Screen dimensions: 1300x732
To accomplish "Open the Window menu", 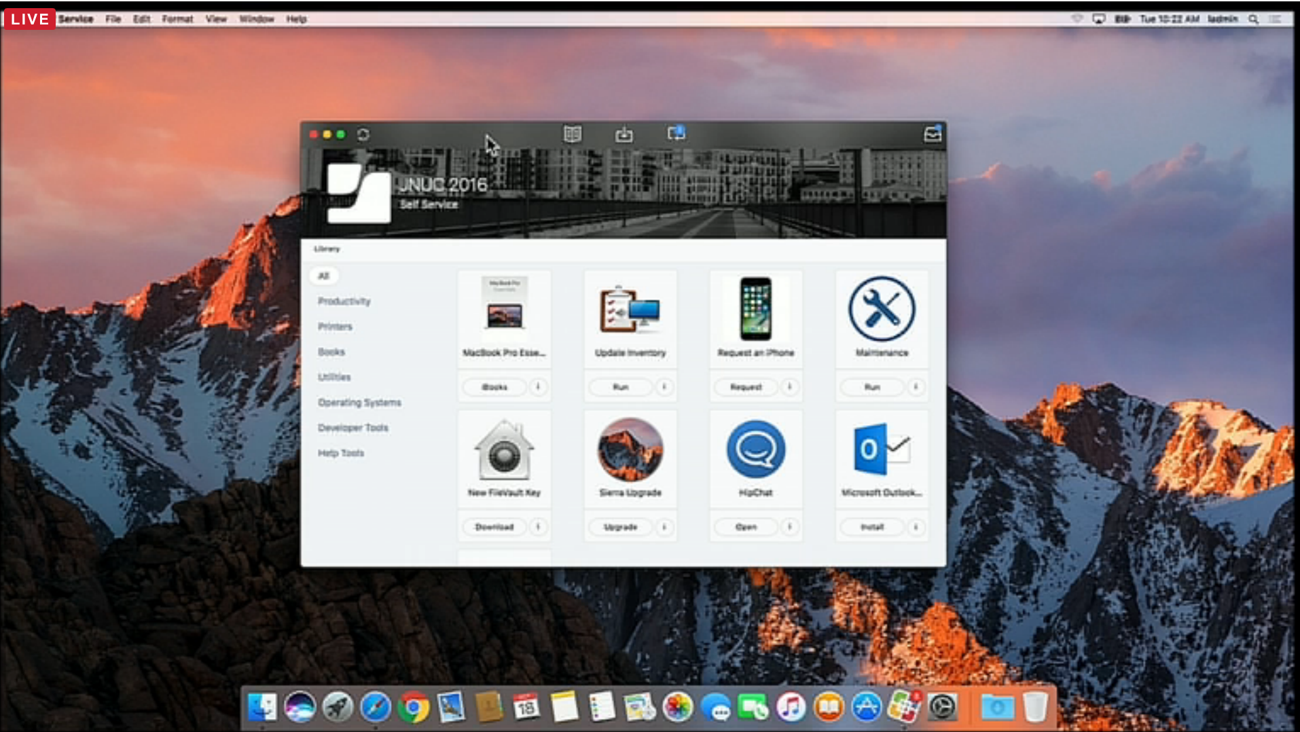I will [256, 19].
